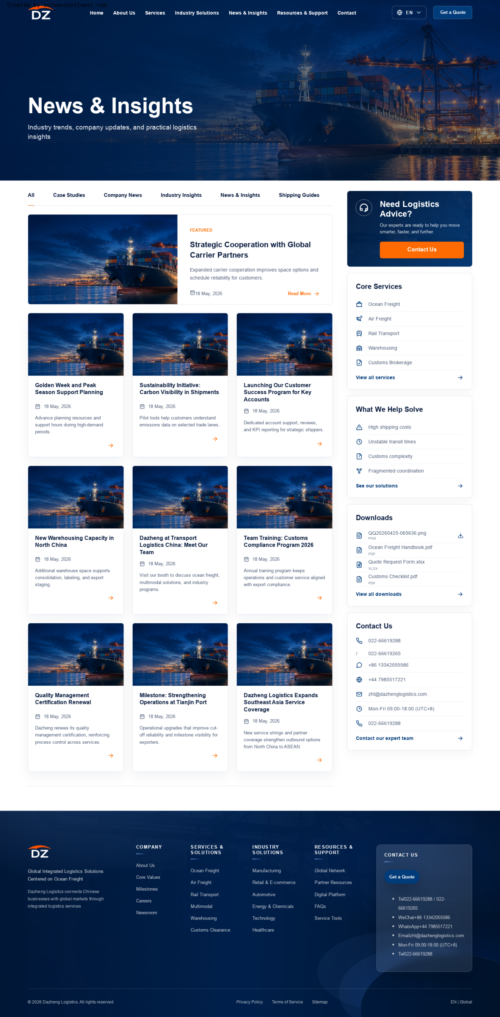Open Careers link in footer Company column
This screenshot has width=500, height=1017.
tap(144, 901)
